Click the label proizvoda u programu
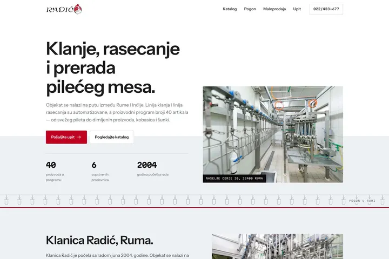The image size is (389, 259). pyautogui.click(x=55, y=177)
